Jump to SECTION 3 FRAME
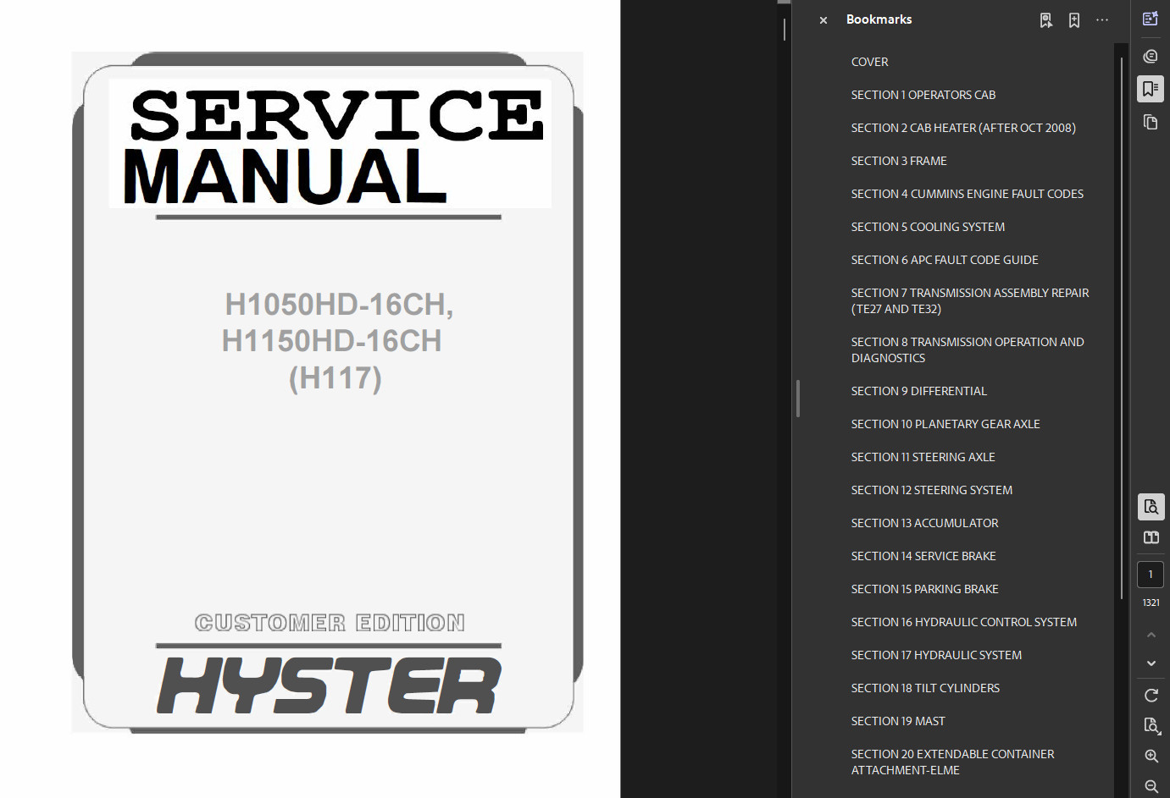 (898, 161)
